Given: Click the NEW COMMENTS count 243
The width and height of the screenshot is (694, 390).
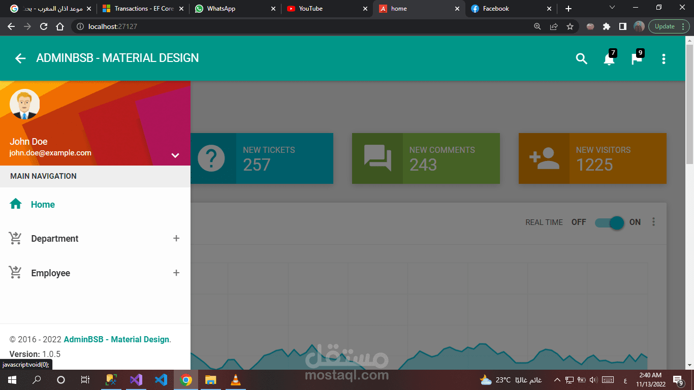Looking at the screenshot, I should 423,165.
